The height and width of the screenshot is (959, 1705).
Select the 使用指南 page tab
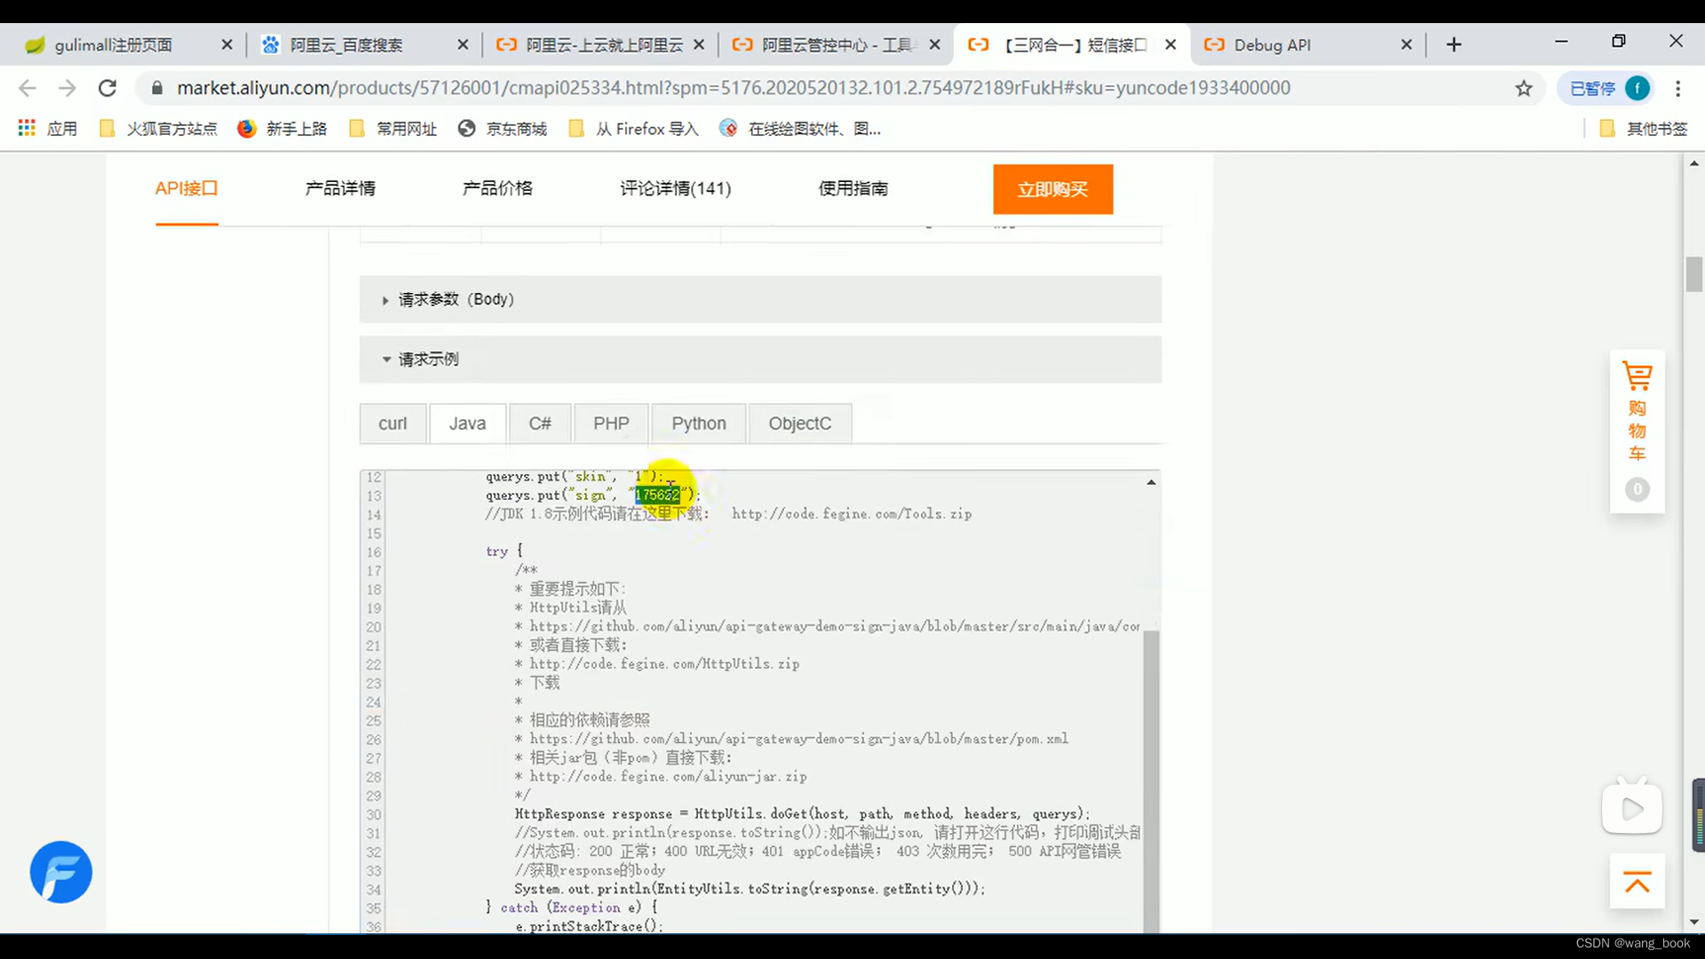point(853,188)
